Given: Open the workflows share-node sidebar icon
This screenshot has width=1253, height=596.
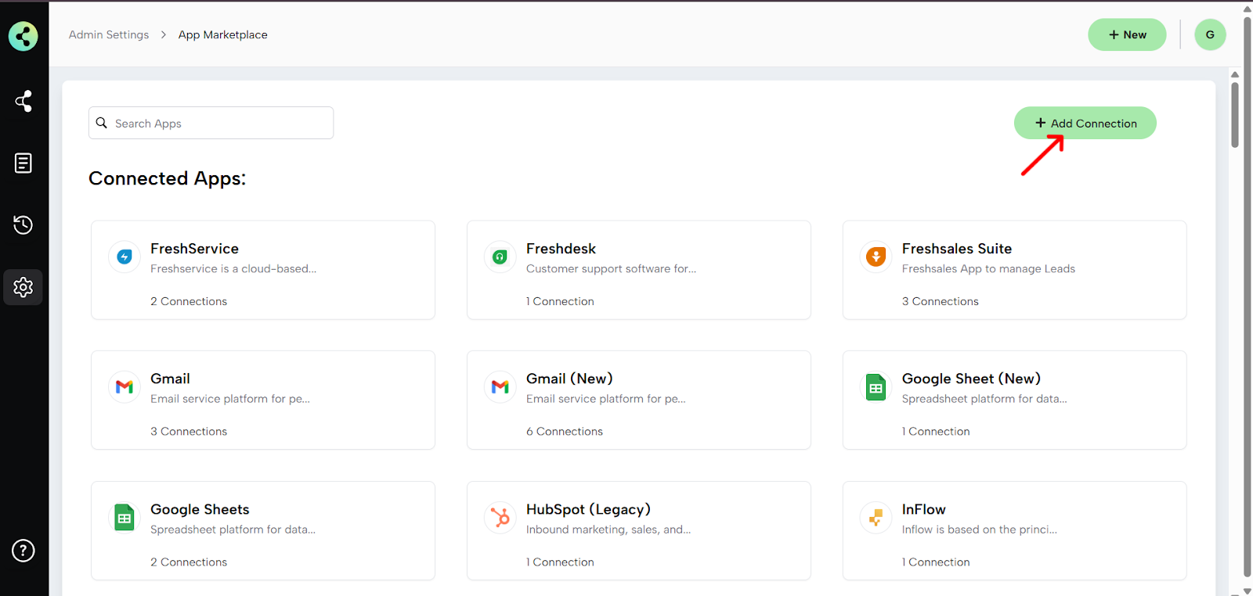Looking at the screenshot, I should point(23,101).
